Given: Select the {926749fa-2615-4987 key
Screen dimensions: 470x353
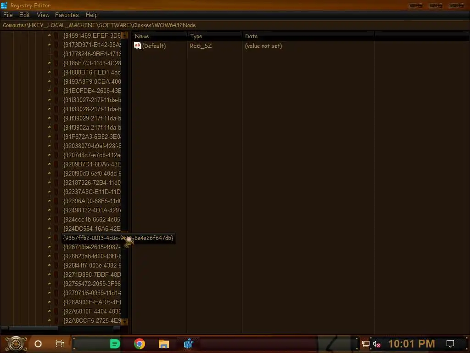Looking at the screenshot, I should click(x=92, y=247).
